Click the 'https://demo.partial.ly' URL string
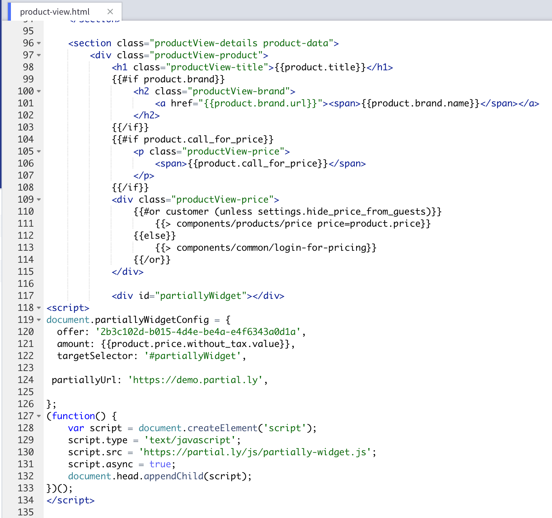This screenshot has width=552, height=518. 195,380
